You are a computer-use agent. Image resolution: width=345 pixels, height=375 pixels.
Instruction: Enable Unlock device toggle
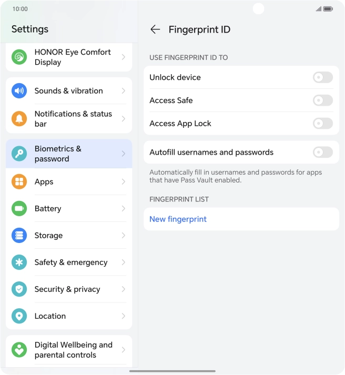pos(322,77)
